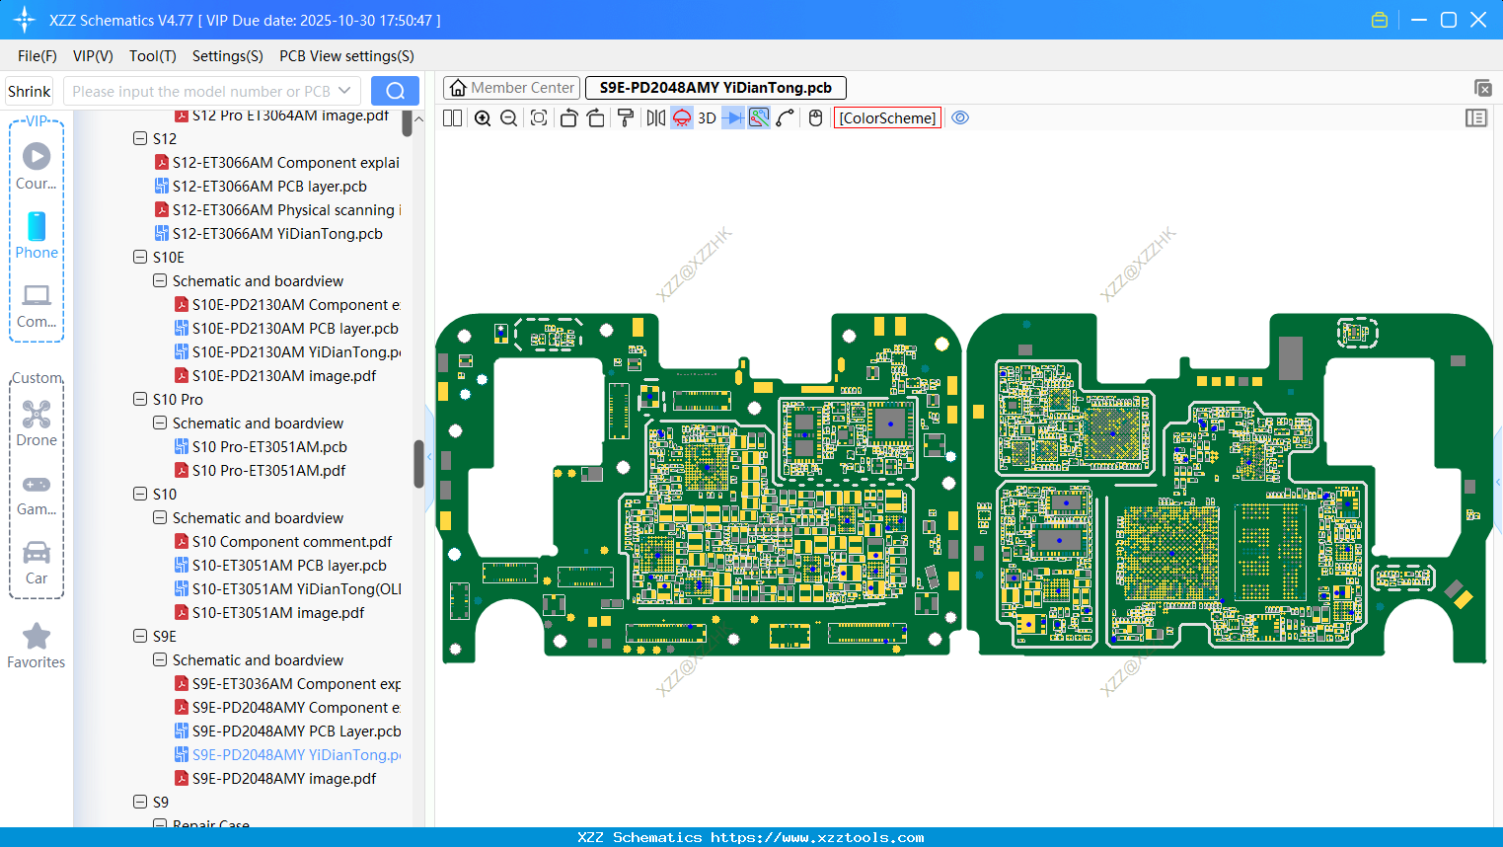Open S10-ET3051AM PCB layer.pcb file

coord(288,566)
